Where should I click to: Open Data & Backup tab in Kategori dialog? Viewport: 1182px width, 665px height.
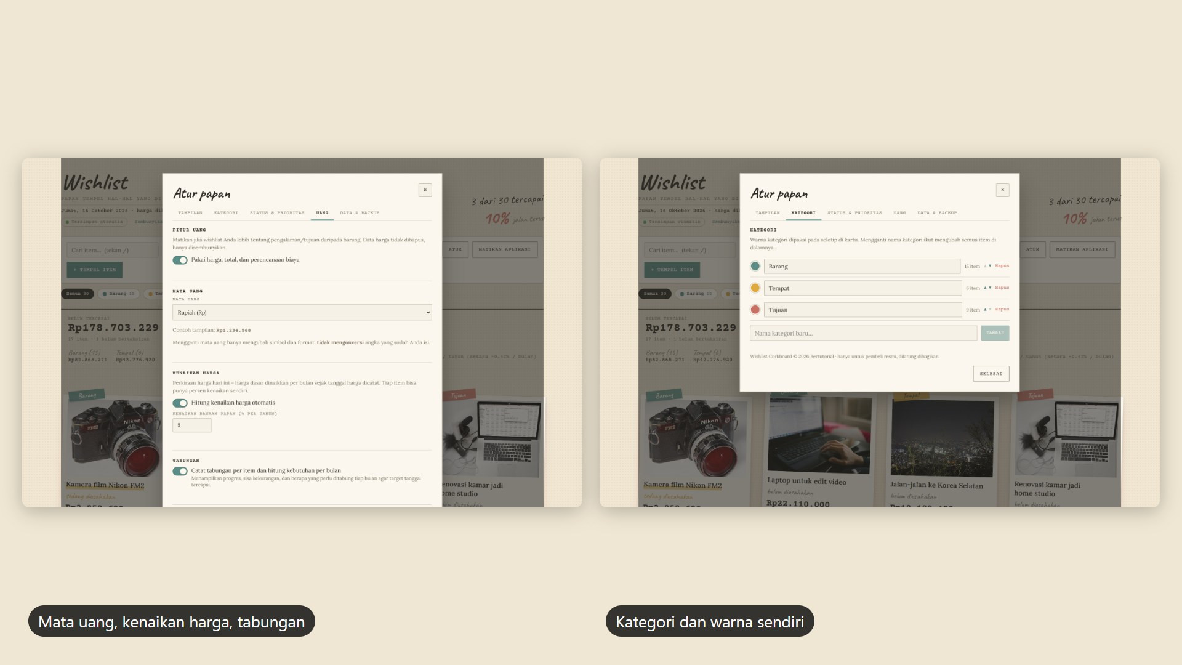937,213
